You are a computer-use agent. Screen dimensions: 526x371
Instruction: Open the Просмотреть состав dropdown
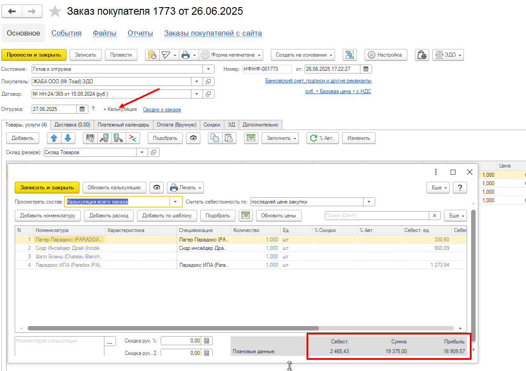[x=176, y=202]
